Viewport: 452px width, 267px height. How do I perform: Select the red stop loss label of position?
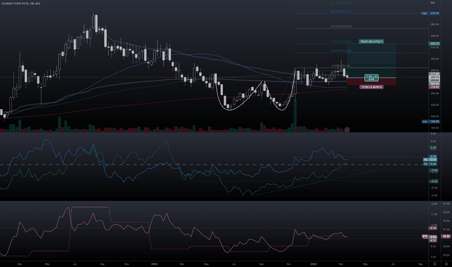click(x=371, y=87)
